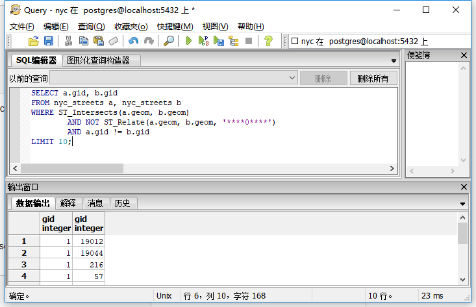The width and height of the screenshot is (476, 307).
Task: Open the 文件(F) menu
Action: 22,27
